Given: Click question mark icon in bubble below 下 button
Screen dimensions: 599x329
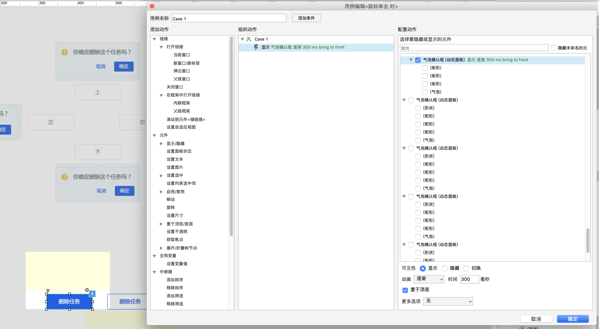Looking at the screenshot, I should point(65,177).
